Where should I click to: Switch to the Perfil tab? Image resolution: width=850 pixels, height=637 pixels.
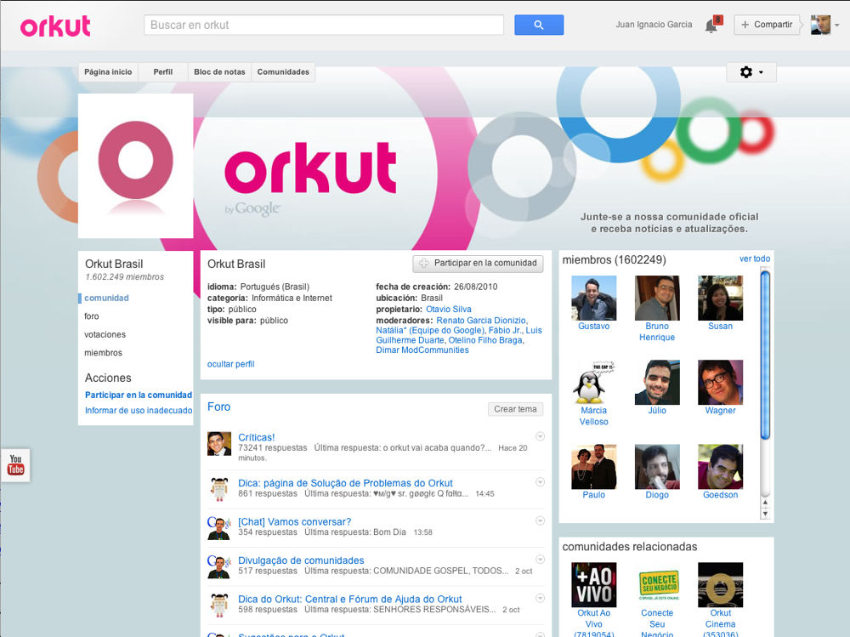[163, 72]
